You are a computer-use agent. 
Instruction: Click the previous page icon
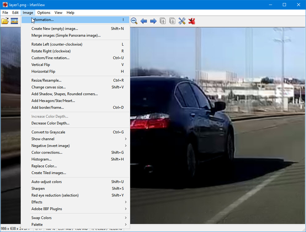[163, 21]
